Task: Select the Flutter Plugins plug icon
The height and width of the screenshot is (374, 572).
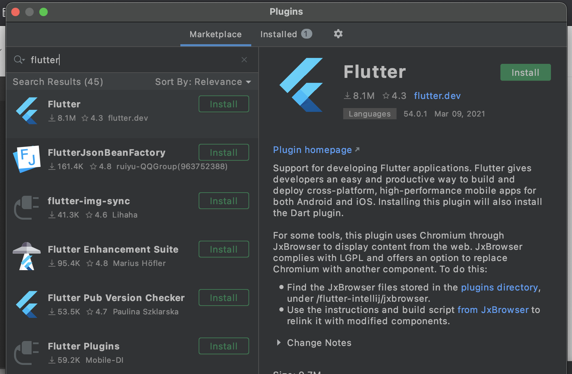Action: pos(27,353)
